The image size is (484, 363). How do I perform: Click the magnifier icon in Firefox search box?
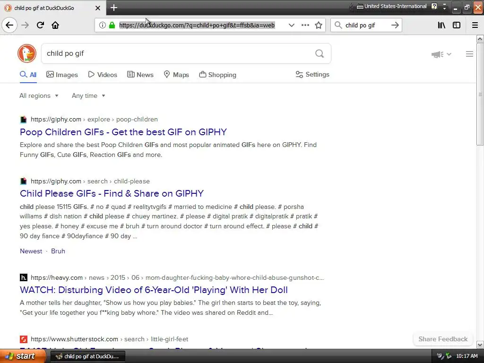coord(338,25)
